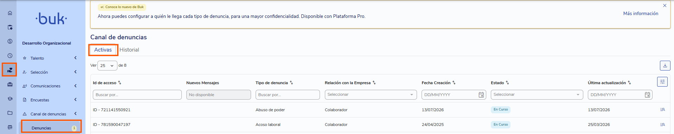The width and height of the screenshot is (674, 134).
Task: Click the Tipo de denuncia search field
Action: 288,95
